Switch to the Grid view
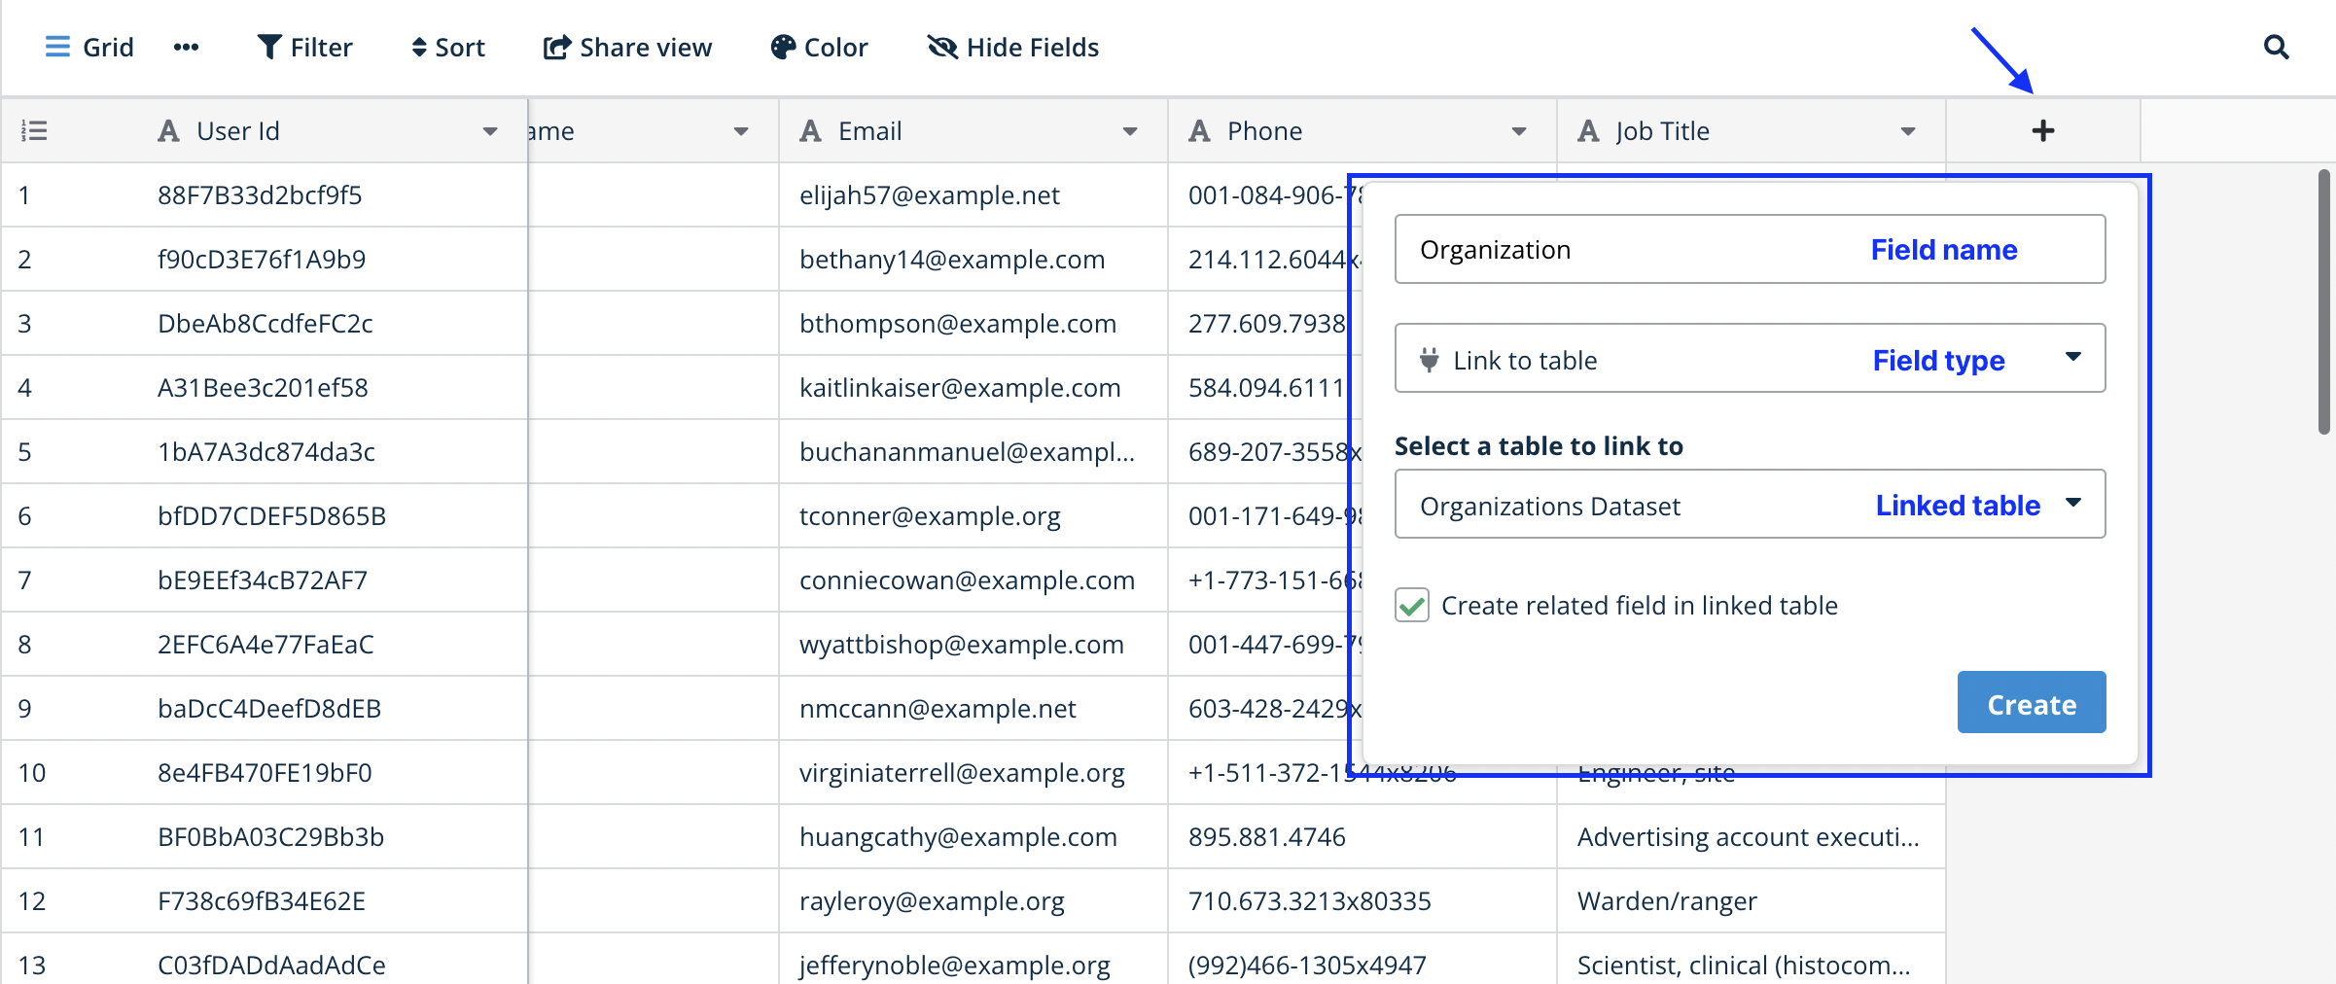Screen dimensions: 2336x984 click(x=89, y=47)
